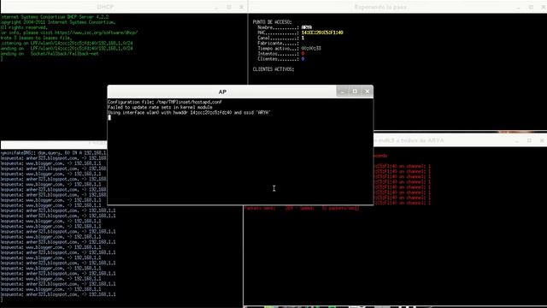Click the fakeDNS 'dom.query. 60 IN A' line
547x308 pixels.
click(54, 152)
